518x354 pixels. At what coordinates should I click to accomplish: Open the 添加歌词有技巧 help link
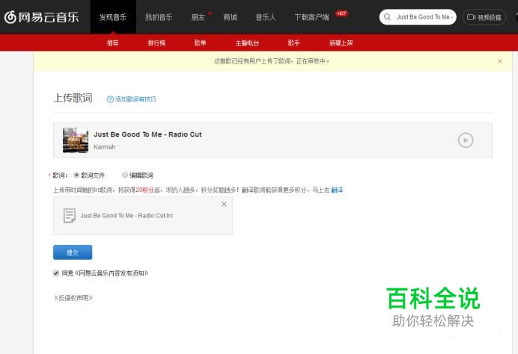click(135, 99)
